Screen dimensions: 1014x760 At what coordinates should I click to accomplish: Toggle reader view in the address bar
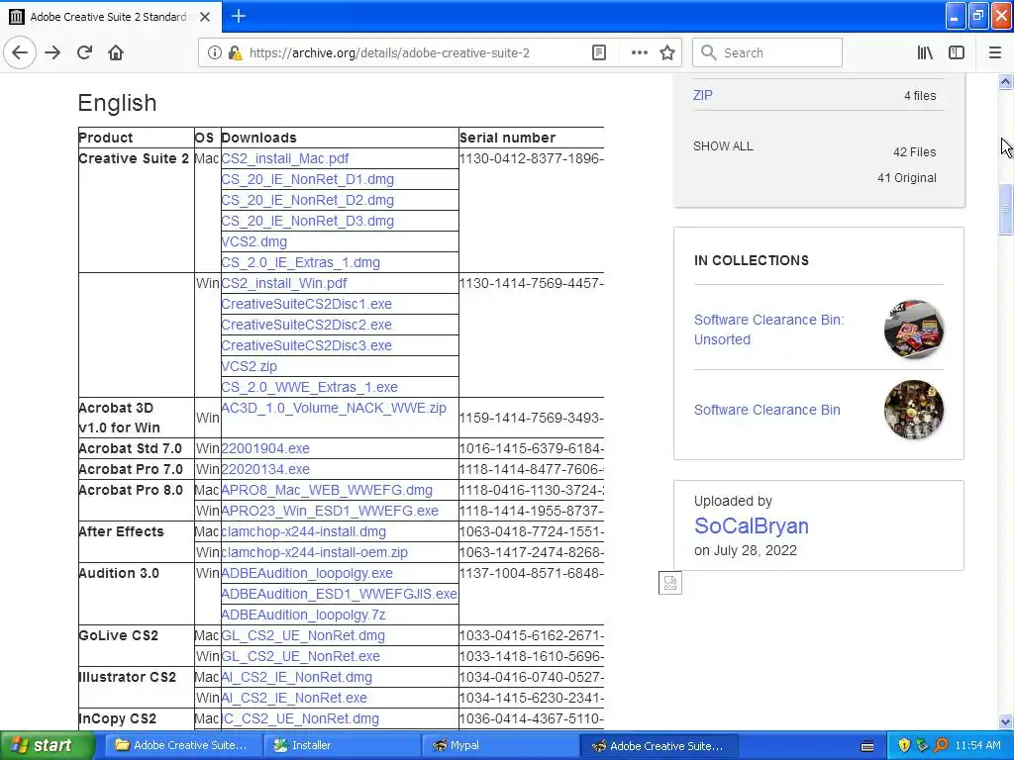(599, 53)
